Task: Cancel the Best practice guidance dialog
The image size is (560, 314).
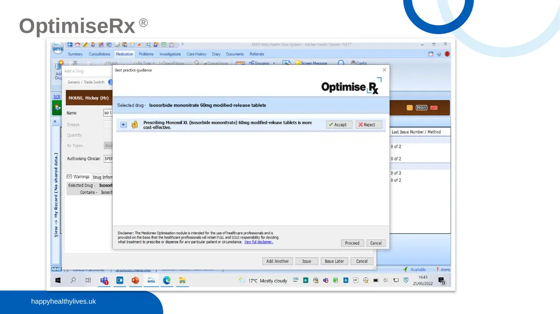Action: coord(376,243)
